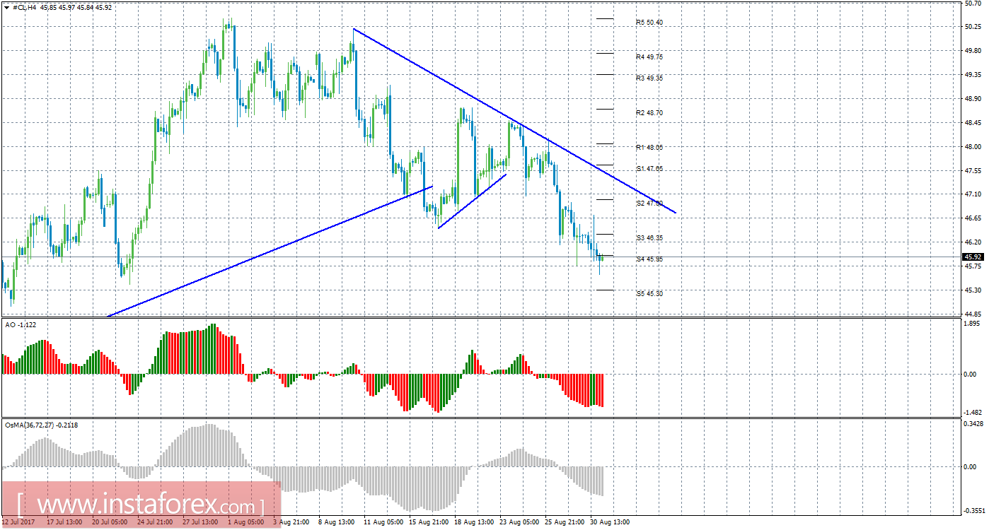The height and width of the screenshot is (530, 989).
Task: Select the long ascending blue trendline
Action: (270, 252)
